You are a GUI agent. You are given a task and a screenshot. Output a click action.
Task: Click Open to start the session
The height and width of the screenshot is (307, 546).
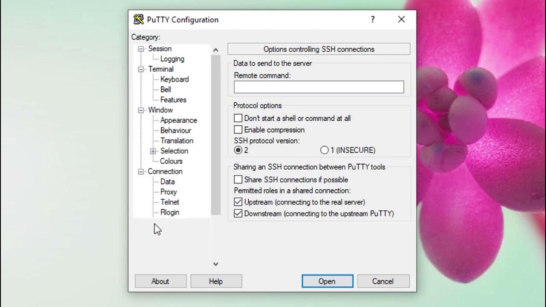click(327, 281)
